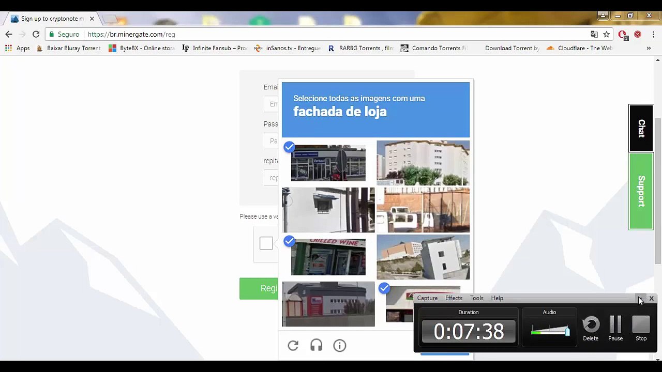Select the white wall with dark fixture tile

[x=328, y=210]
